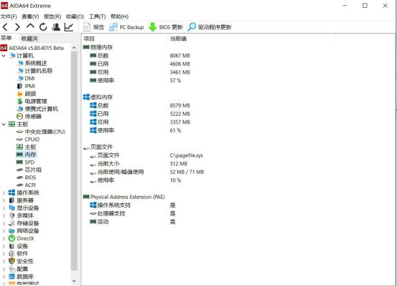Click the DirectX Xbox logo icon
Viewport: 397px width, 286px height.
click(12, 238)
